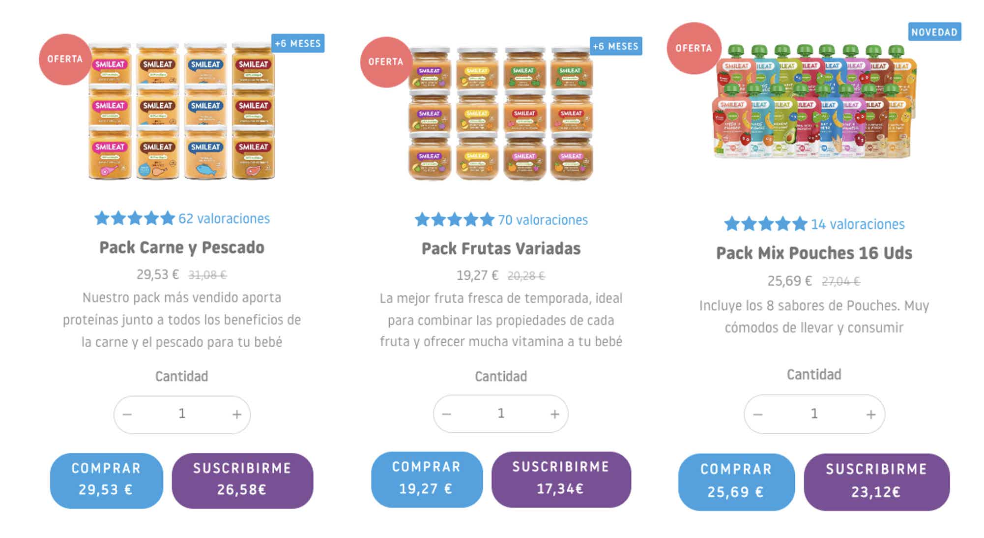984x538 pixels.
Task: Open Pack Mix Pouches 16 Uds title
Action: [814, 253]
